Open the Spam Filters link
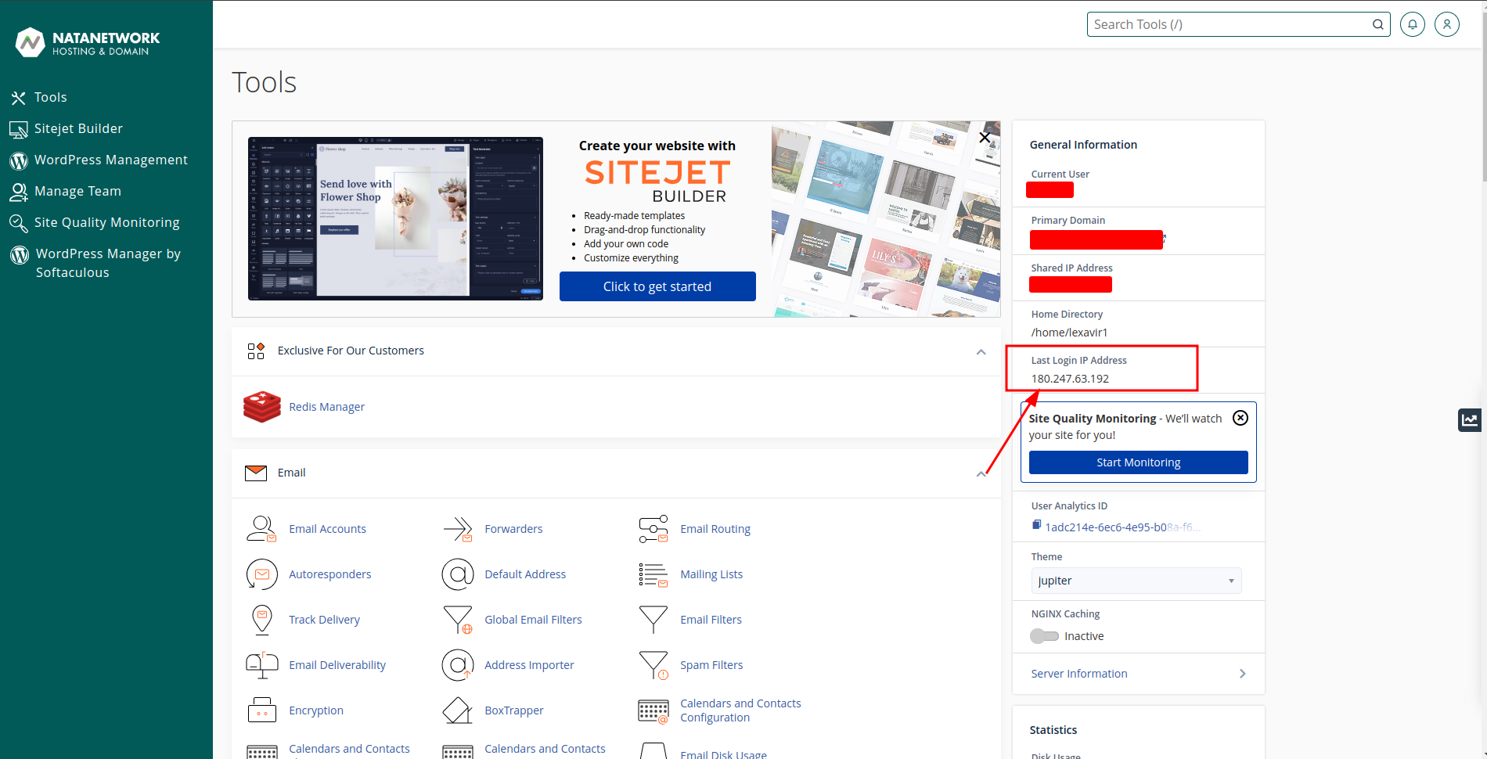This screenshot has width=1487, height=759. 711,665
